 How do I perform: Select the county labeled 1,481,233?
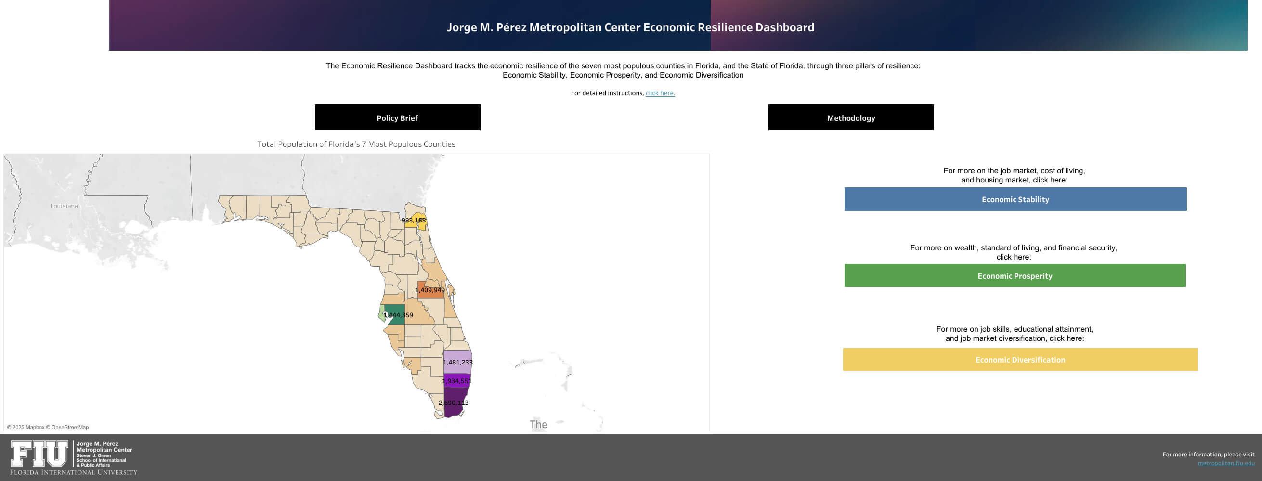(x=457, y=362)
